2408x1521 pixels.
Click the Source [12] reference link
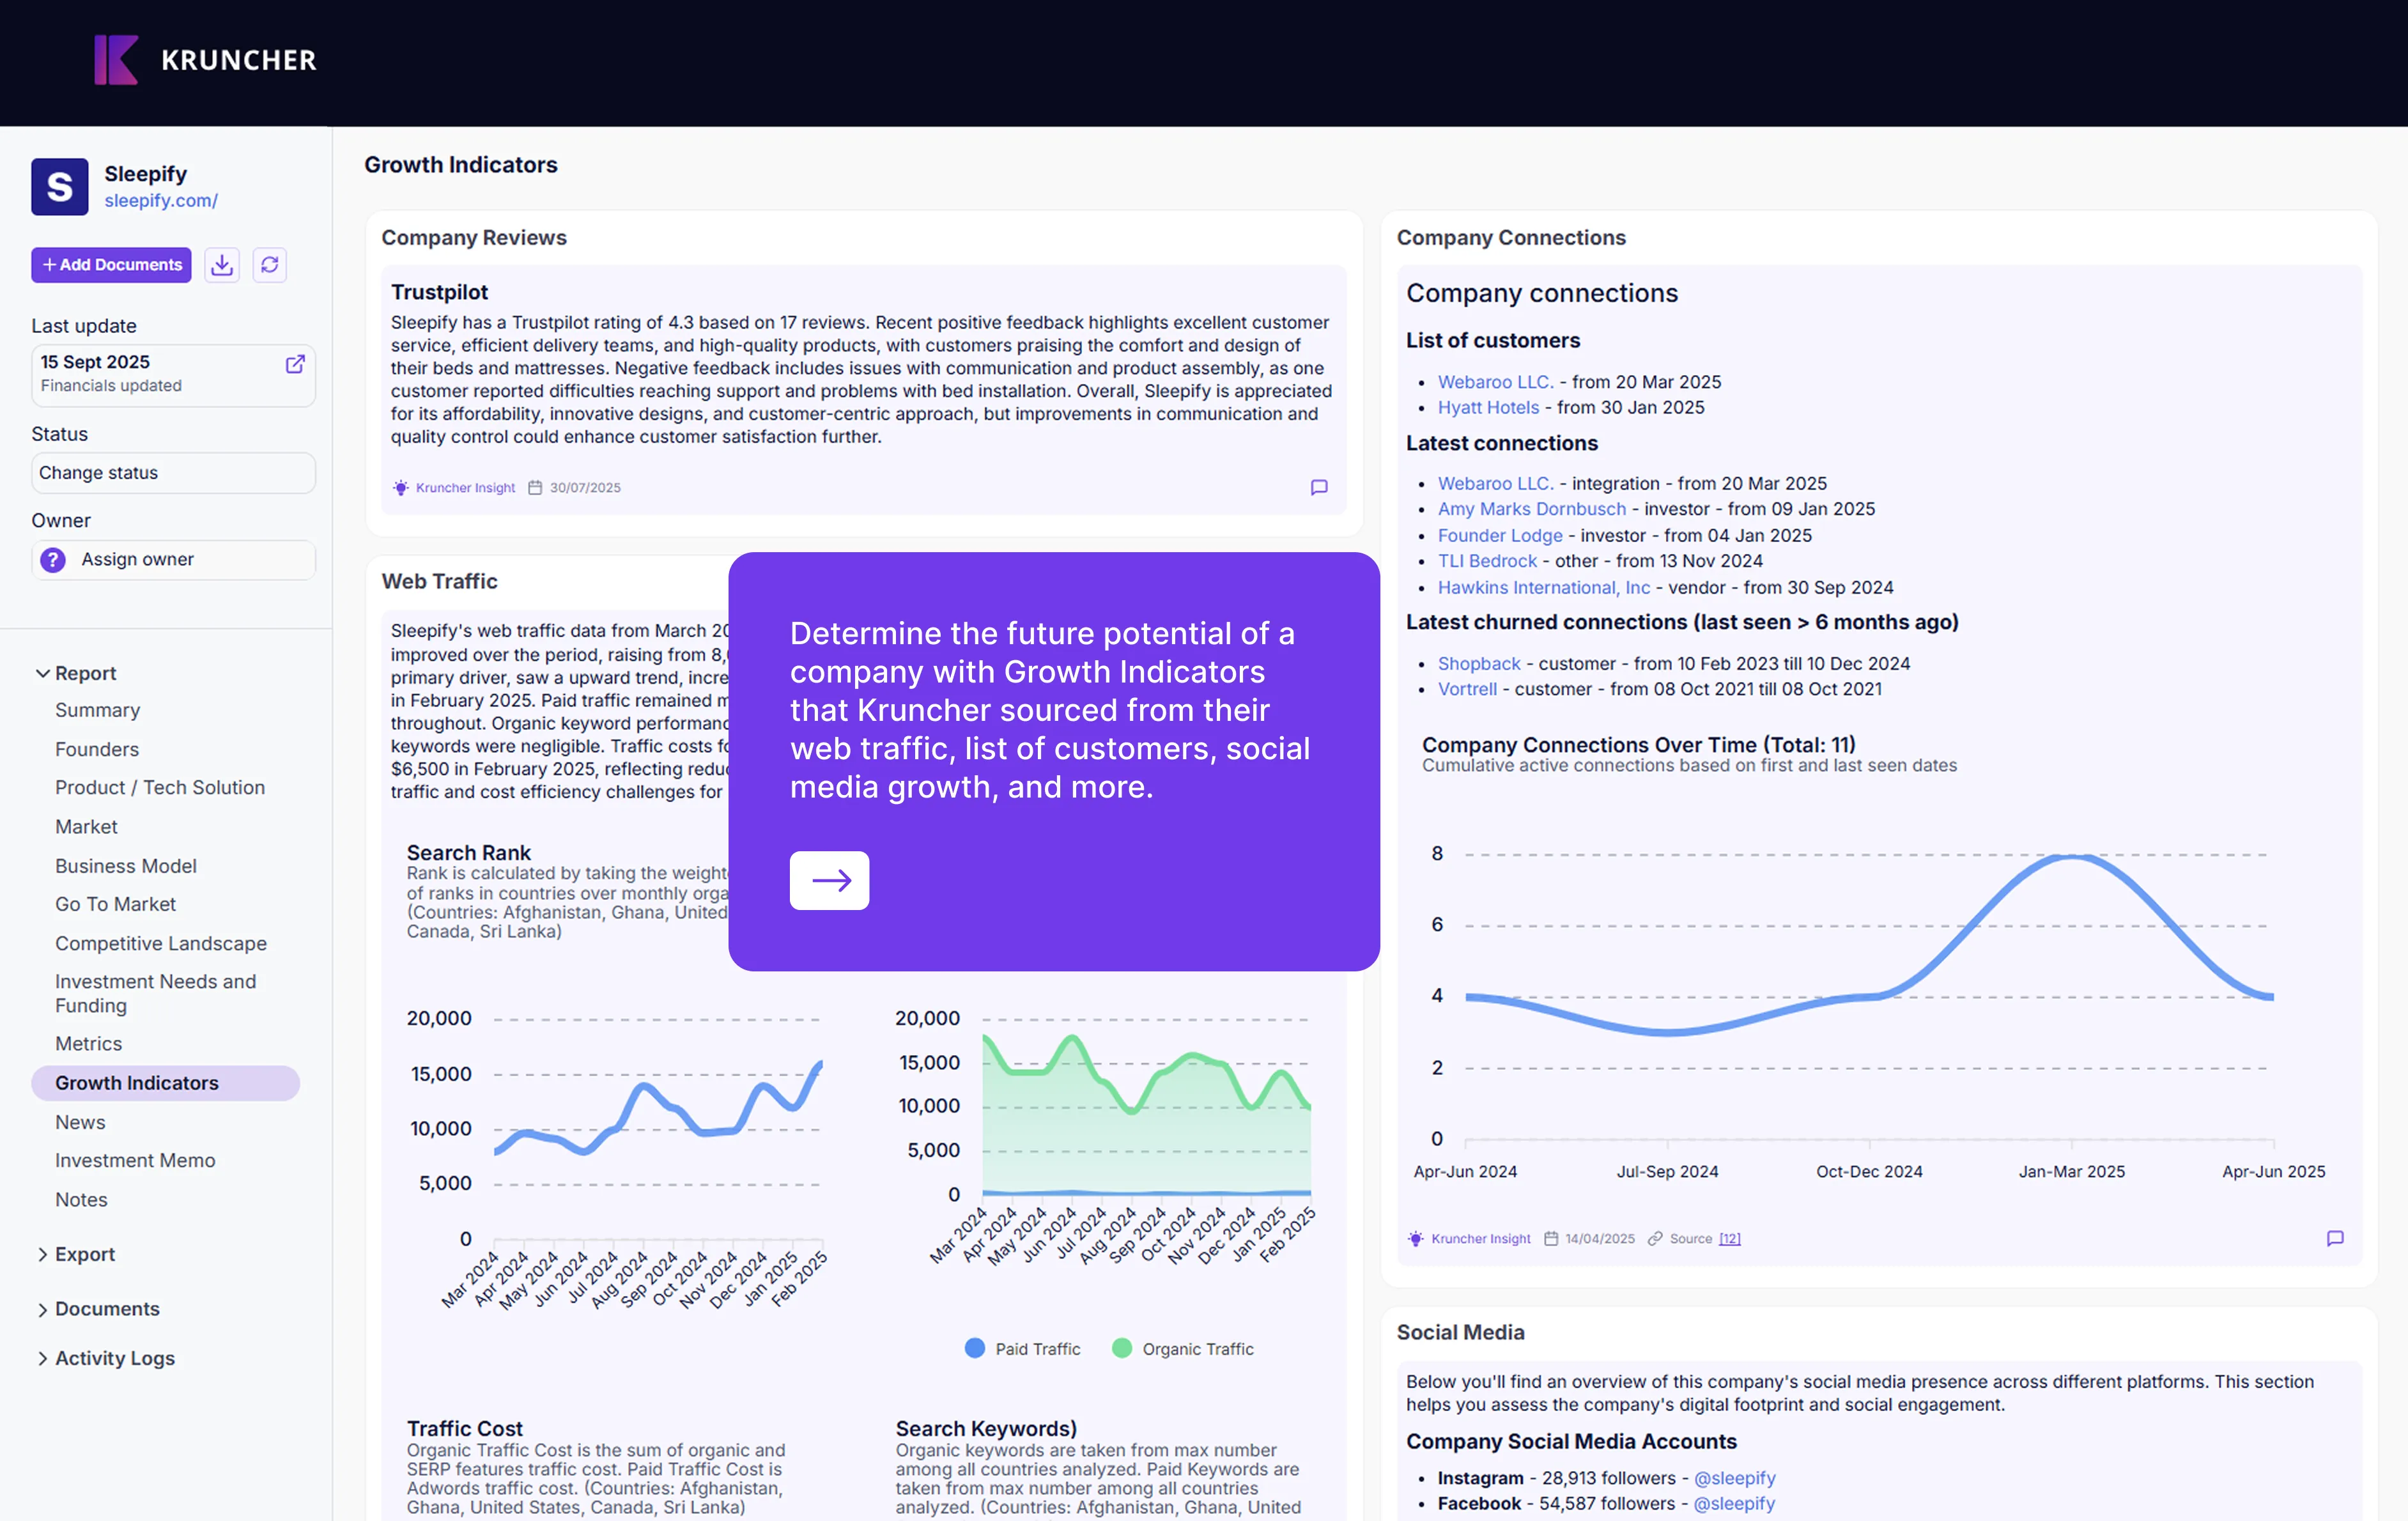pyautogui.click(x=1729, y=1238)
